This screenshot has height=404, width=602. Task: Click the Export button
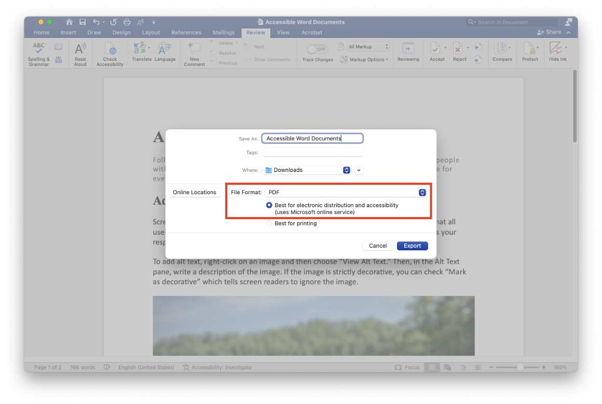(x=412, y=246)
